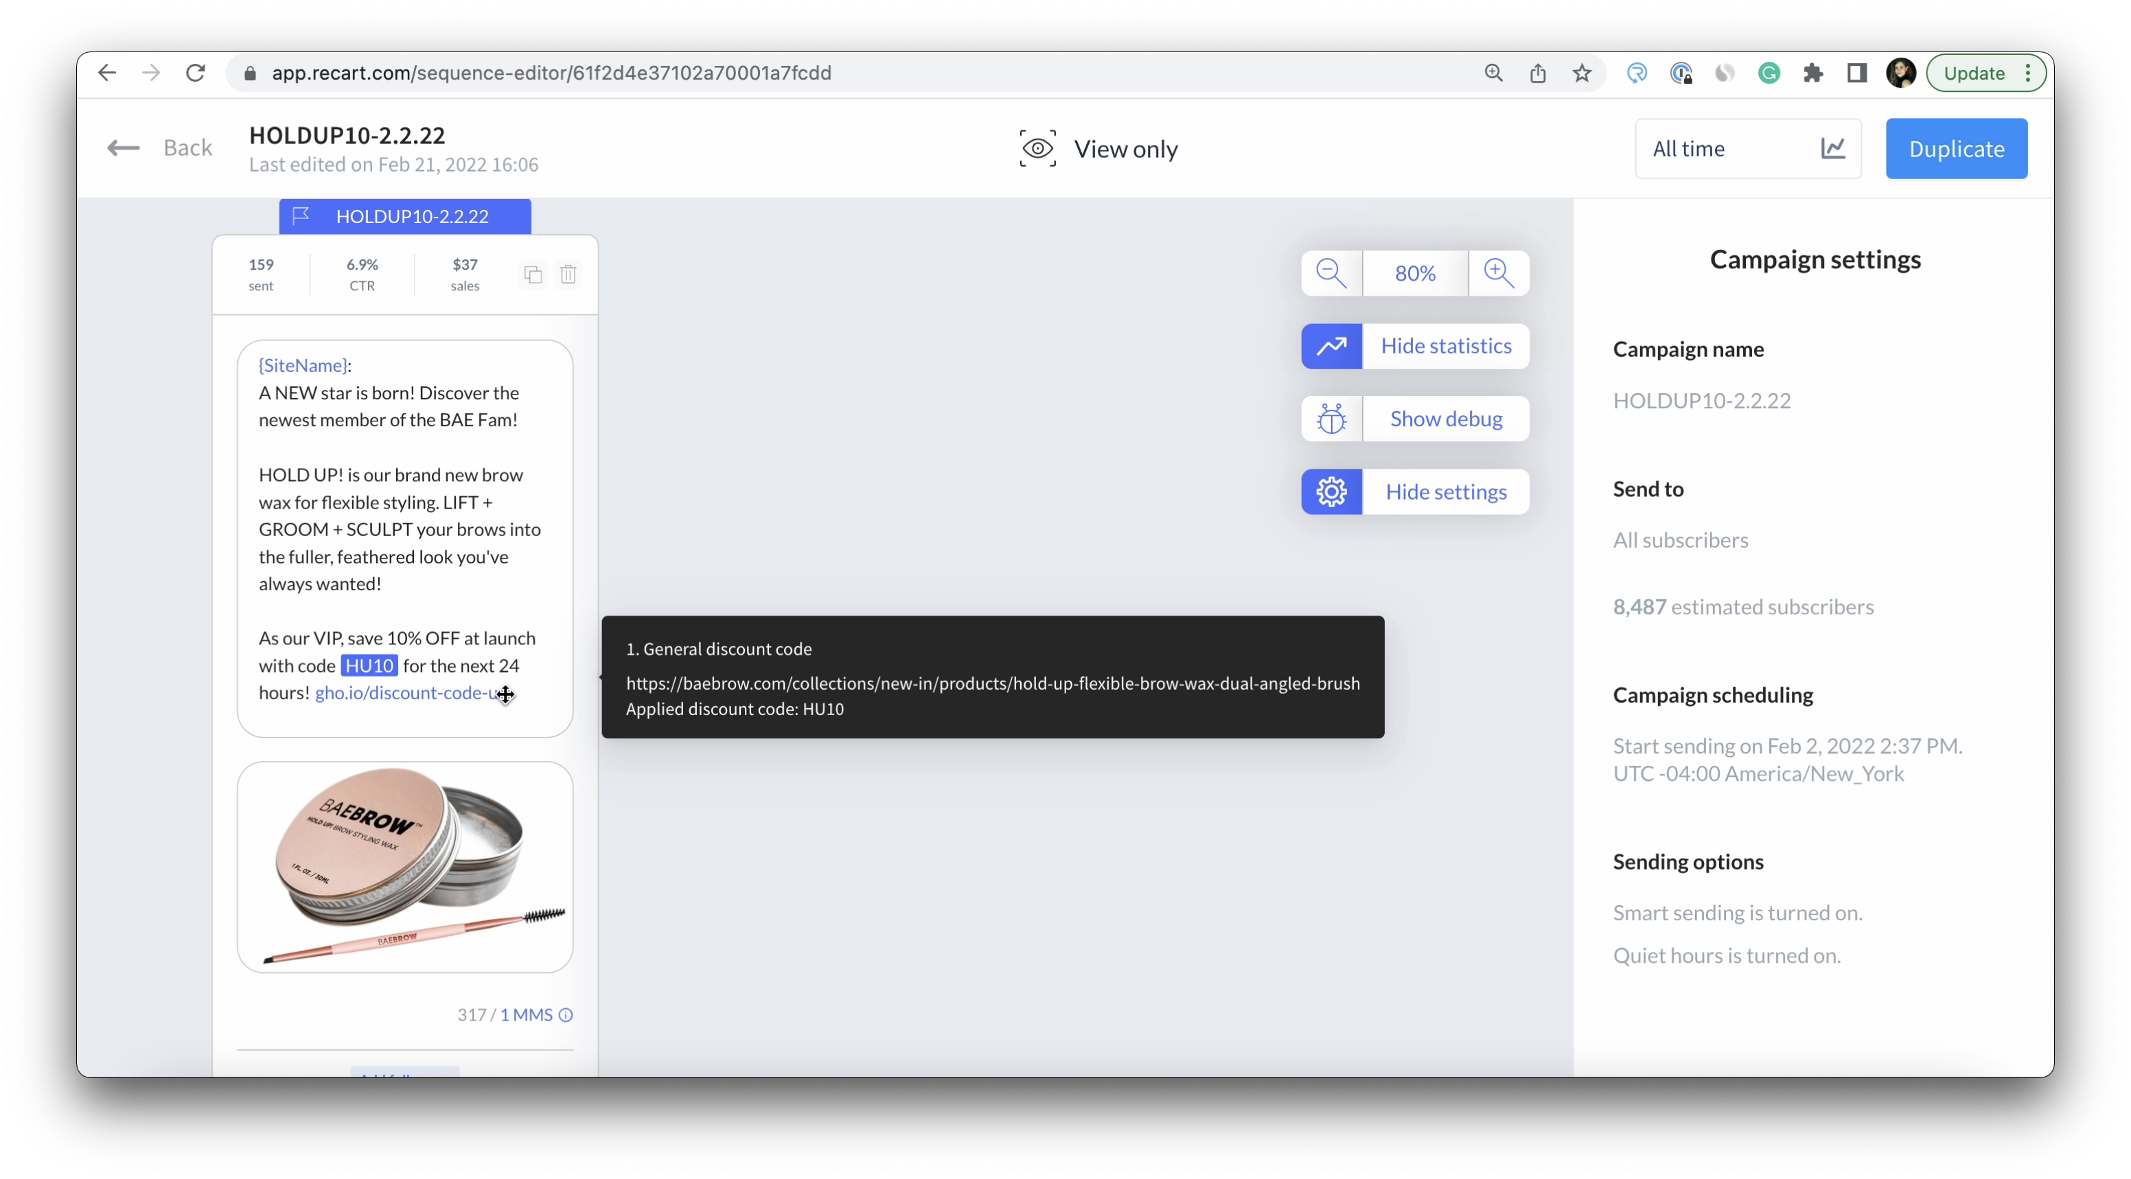Go Back to the campaign list
This screenshot has width=2131, height=1179.
[x=160, y=148]
